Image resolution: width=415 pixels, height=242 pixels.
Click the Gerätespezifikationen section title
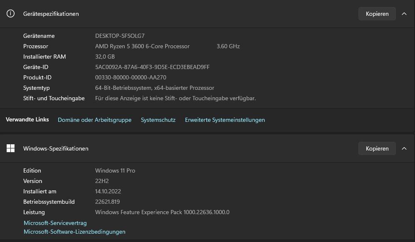click(51, 14)
